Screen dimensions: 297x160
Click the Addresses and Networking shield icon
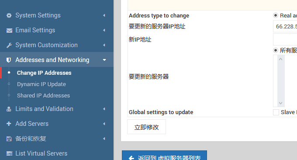pos(9,60)
